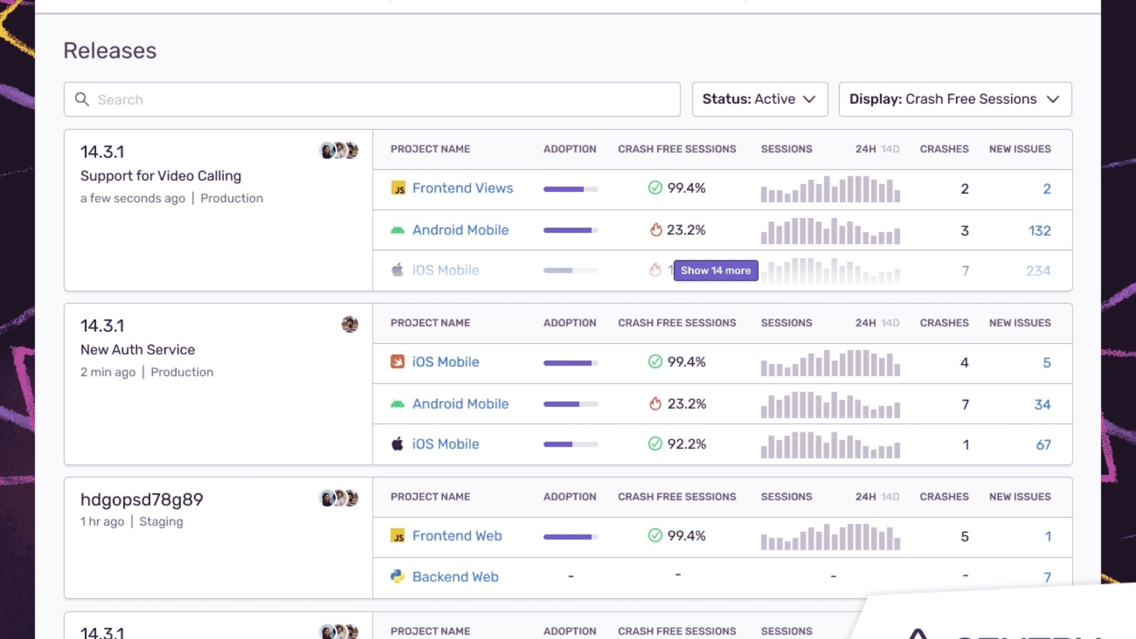Open the Backend Web project
1136x639 pixels.
pyautogui.click(x=456, y=576)
